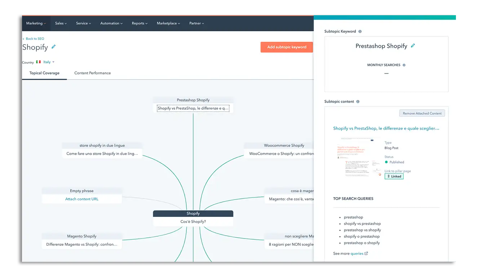This screenshot has height=277, width=487.
Task: Open the Marketplace menu
Action: point(168,23)
